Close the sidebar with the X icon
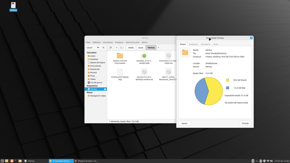The width and height of the screenshot is (290, 163). pyautogui.click(x=103, y=48)
